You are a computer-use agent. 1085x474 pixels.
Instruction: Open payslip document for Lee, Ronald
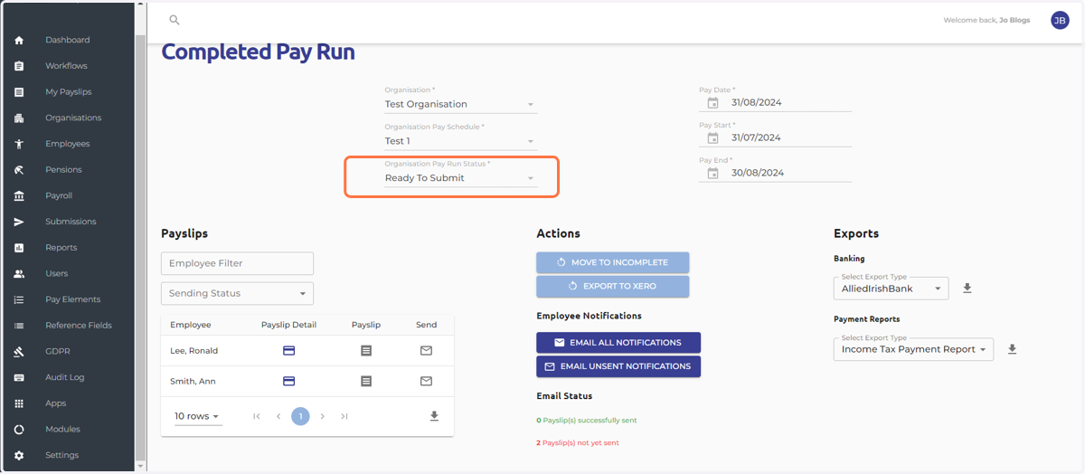coord(366,351)
